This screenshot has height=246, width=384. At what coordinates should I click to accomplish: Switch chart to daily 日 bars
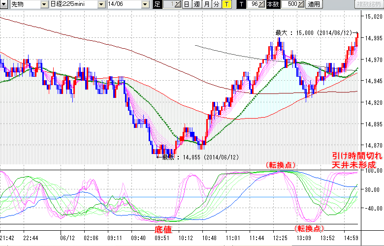187,4
